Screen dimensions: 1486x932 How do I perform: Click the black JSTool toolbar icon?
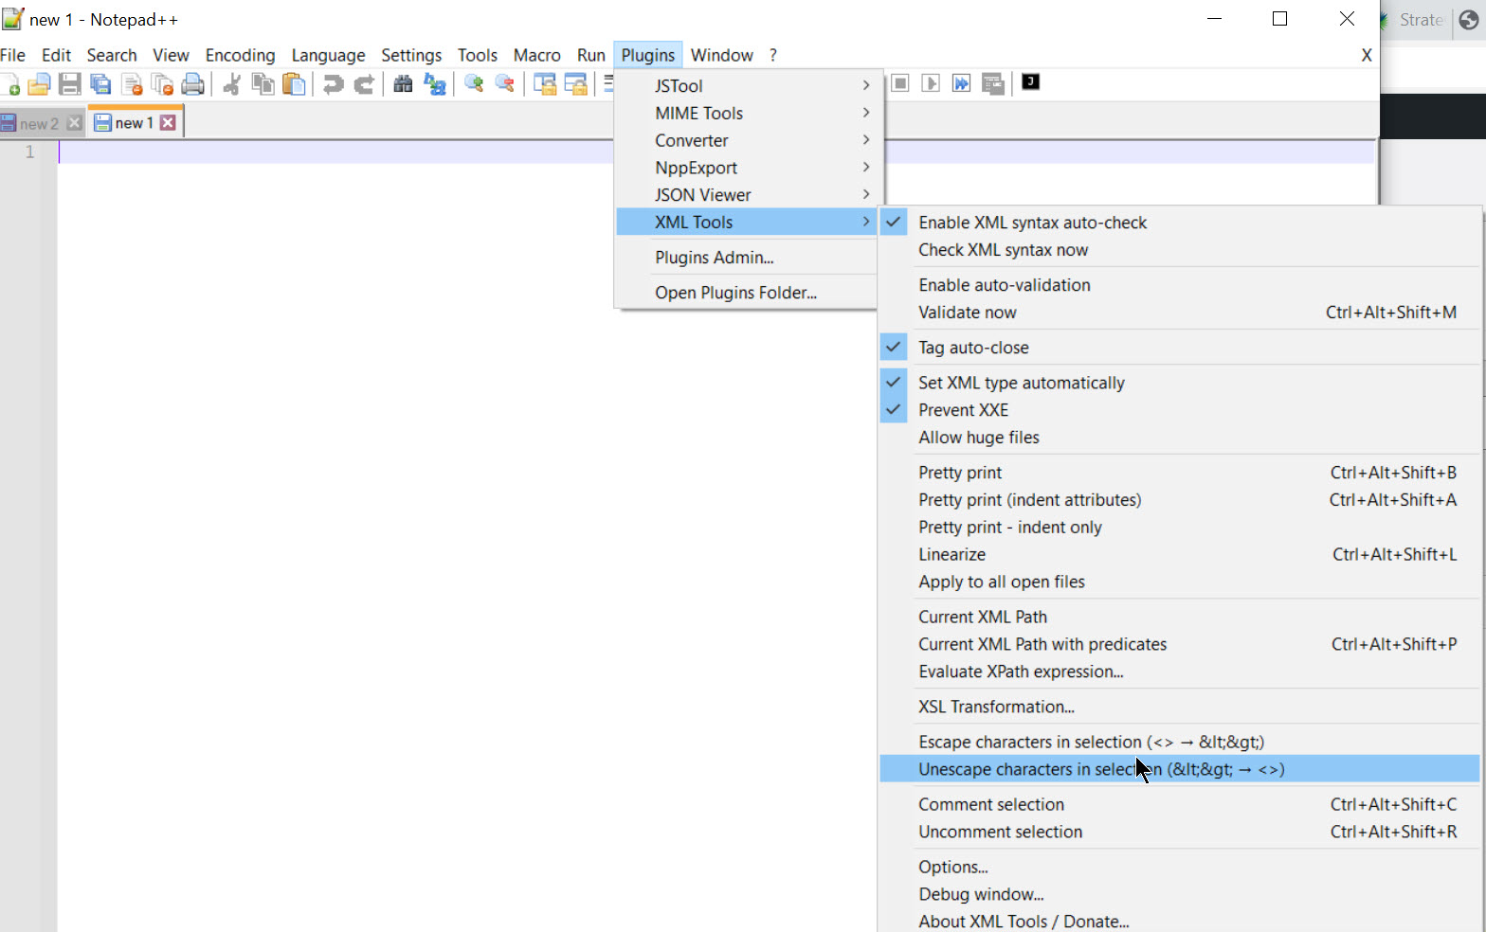click(1030, 82)
